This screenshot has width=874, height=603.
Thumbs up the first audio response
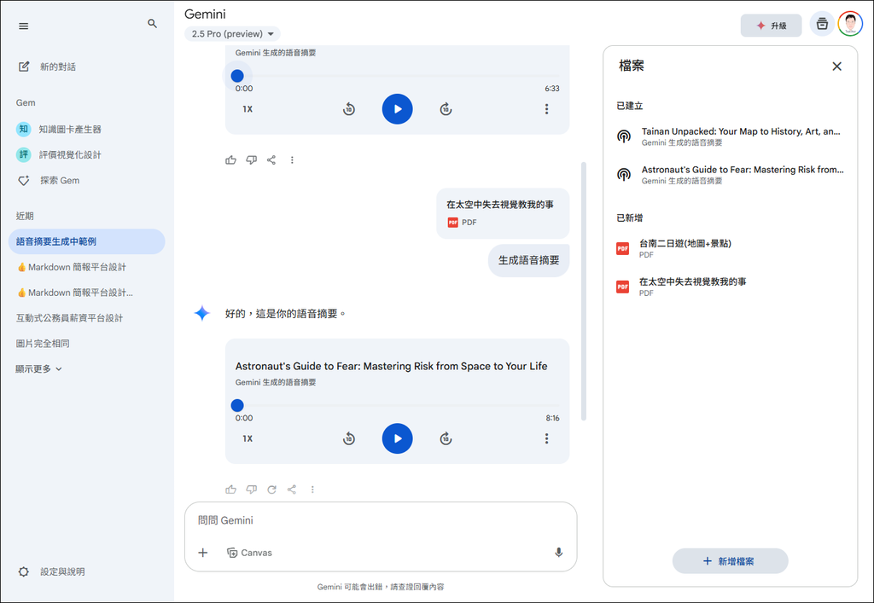coord(230,160)
